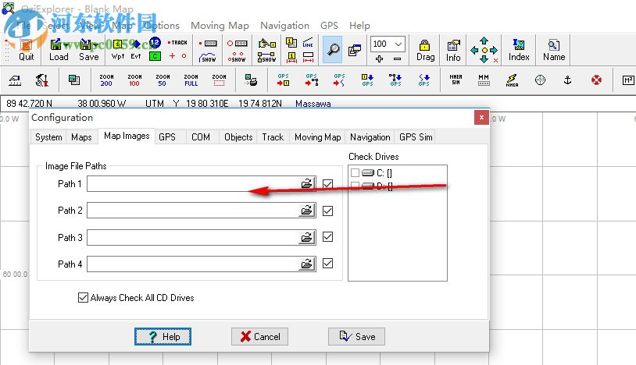Viewport: 636px width, 365px height.
Task: Browse for the Path 2 folder
Action: (306, 211)
